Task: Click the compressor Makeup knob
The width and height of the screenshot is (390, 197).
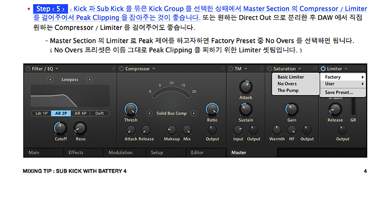Action: [172, 130]
